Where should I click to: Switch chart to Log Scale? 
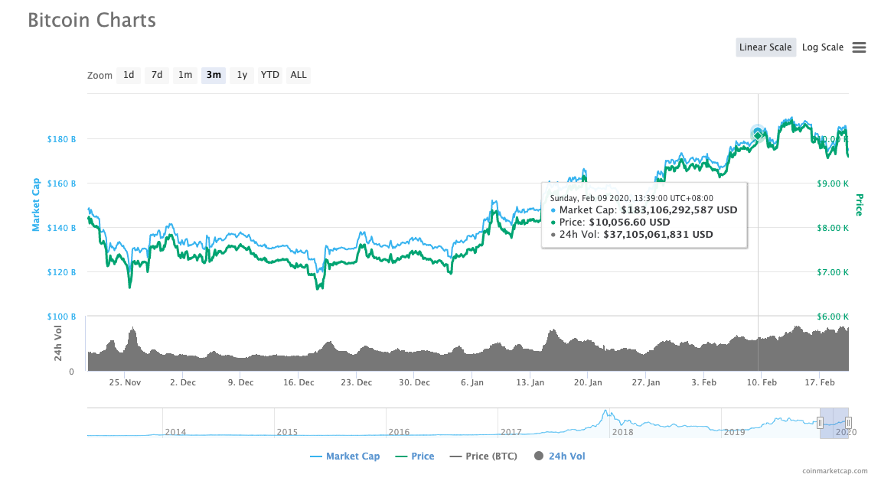tap(823, 47)
